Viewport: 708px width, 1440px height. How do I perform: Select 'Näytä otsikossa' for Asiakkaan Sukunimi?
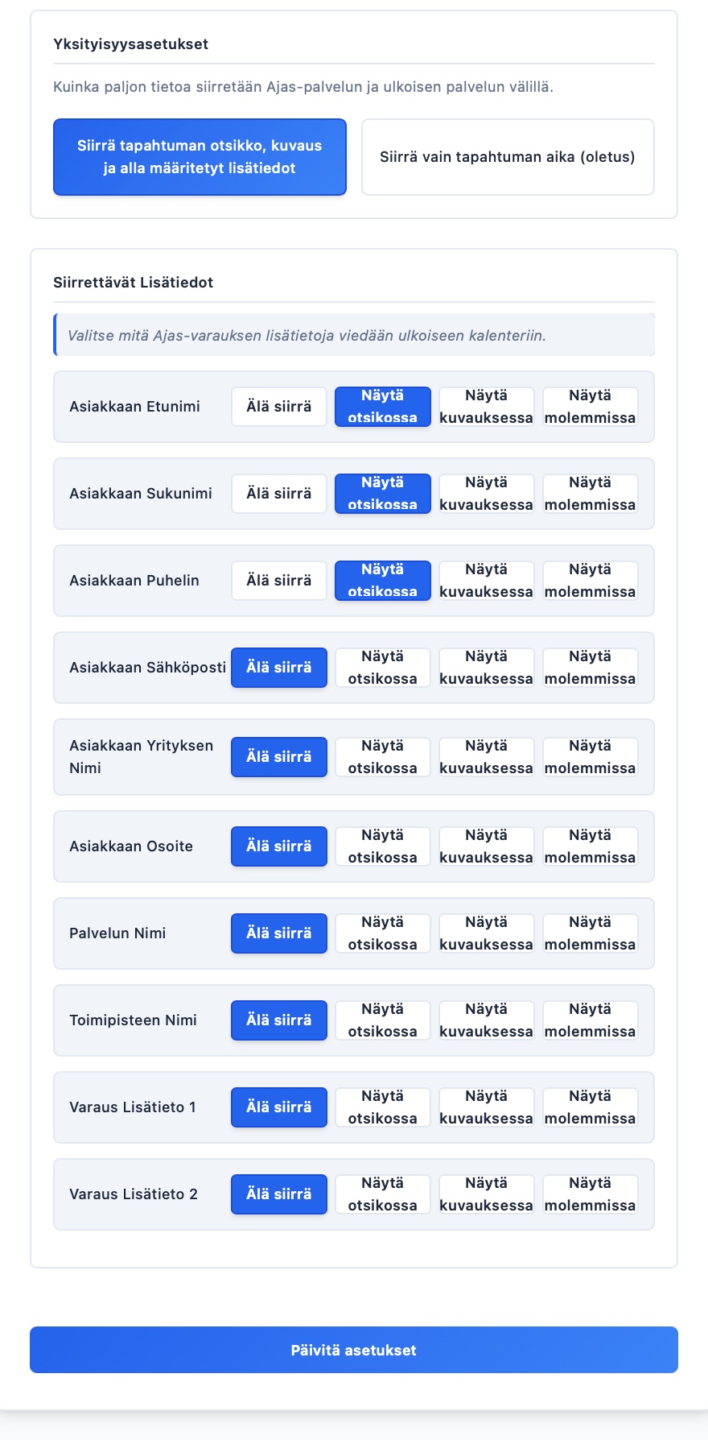click(x=383, y=494)
